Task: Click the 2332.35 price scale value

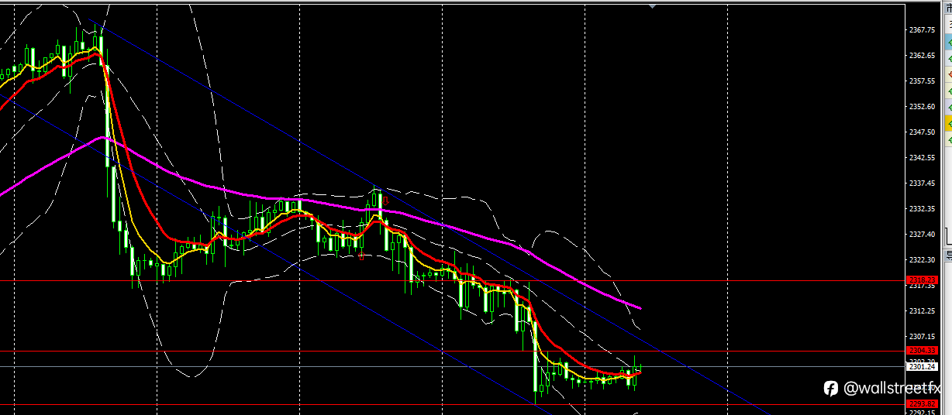Action: pyautogui.click(x=923, y=209)
